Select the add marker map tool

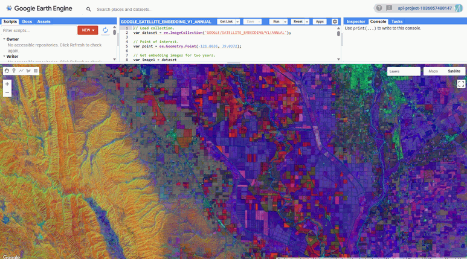pos(14,71)
